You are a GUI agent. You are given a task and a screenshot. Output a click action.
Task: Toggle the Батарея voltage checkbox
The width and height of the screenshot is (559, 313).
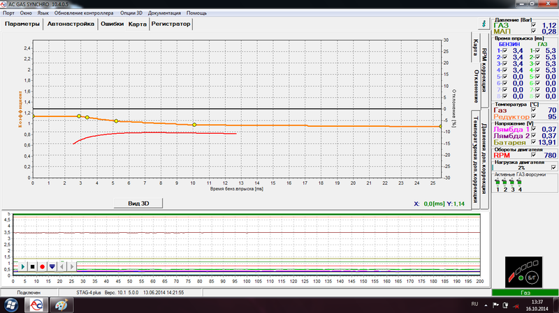click(x=535, y=142)
